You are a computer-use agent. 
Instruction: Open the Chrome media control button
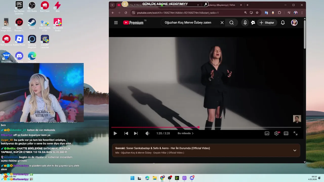289,13
